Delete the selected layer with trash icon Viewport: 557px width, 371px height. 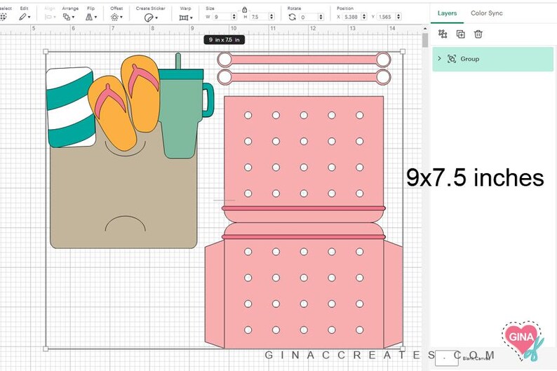click(x=478, y=34)
